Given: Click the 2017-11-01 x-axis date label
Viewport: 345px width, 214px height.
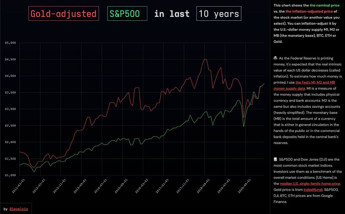Looking at the screenshot, I should click(x=183, y=186).
